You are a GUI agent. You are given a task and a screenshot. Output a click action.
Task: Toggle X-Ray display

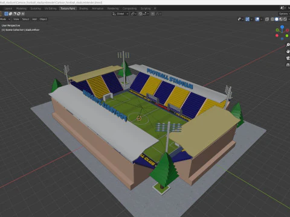click(x=267, y=19)
